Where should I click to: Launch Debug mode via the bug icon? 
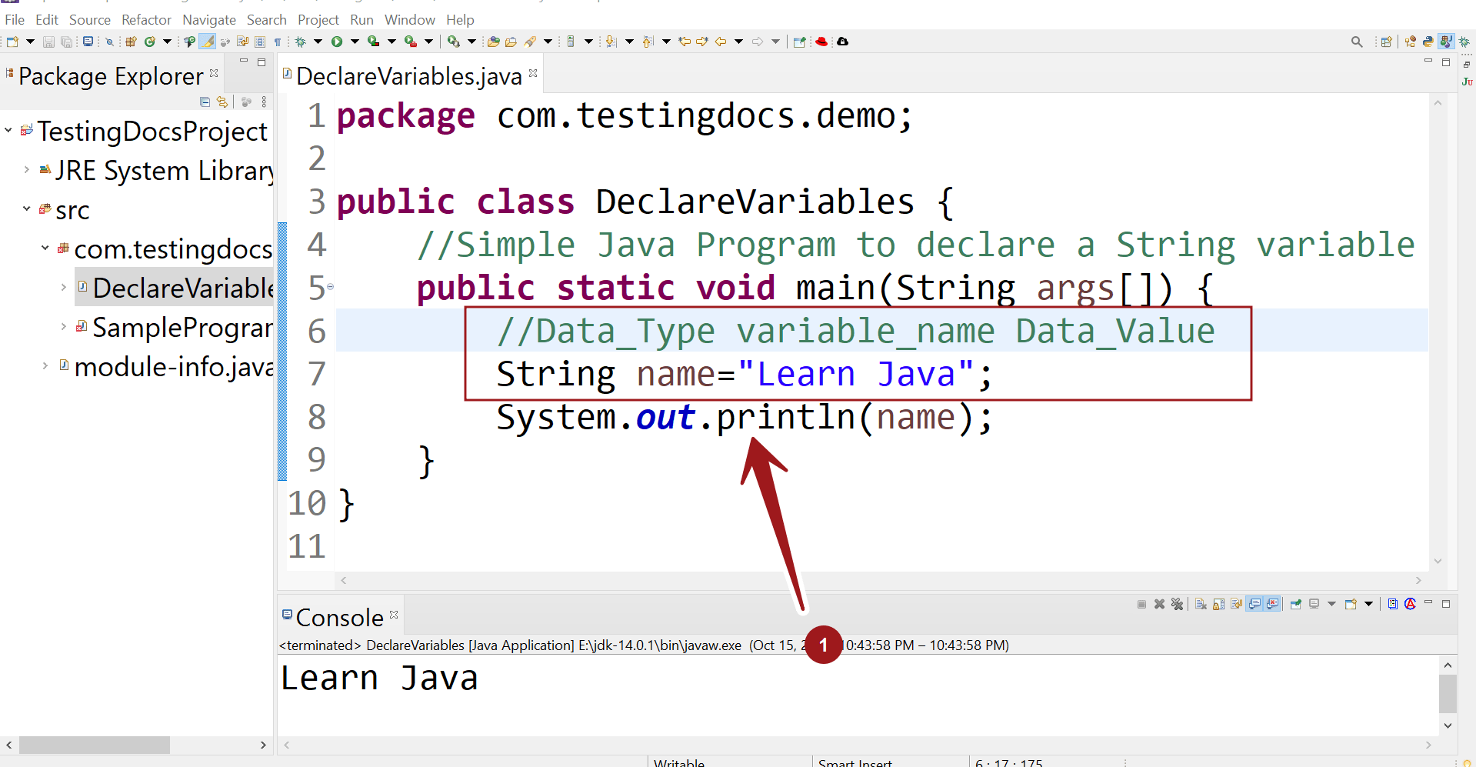pos(299,42)
